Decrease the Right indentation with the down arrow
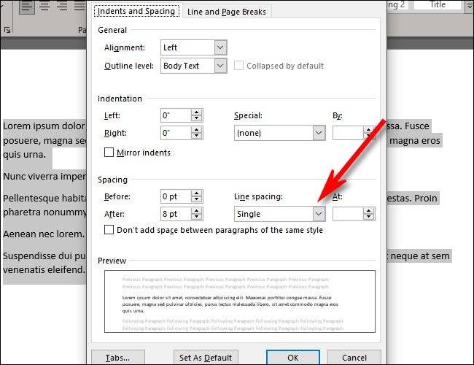The width and height of the screenshot is (474, 365). pos(196,137)
